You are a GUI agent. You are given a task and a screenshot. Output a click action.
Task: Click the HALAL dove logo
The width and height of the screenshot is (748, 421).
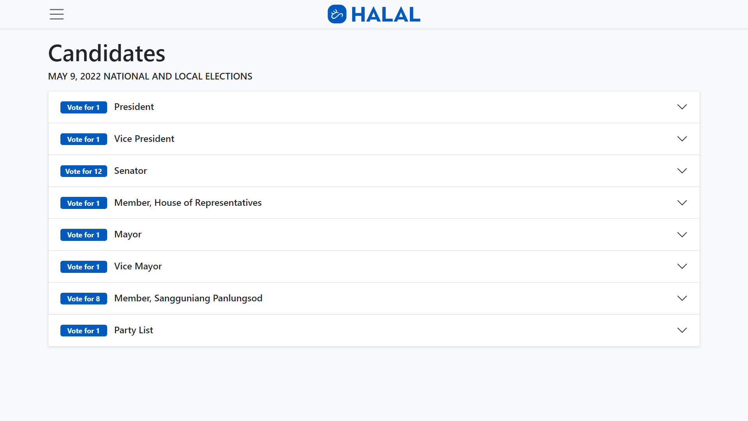coord(337,14)
